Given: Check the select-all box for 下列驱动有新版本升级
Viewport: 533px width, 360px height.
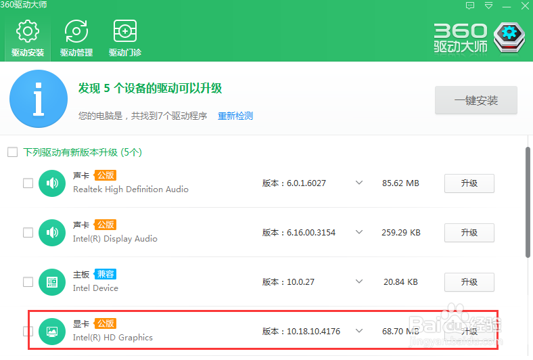Looking at the screenshot, I should click(13, 152).
